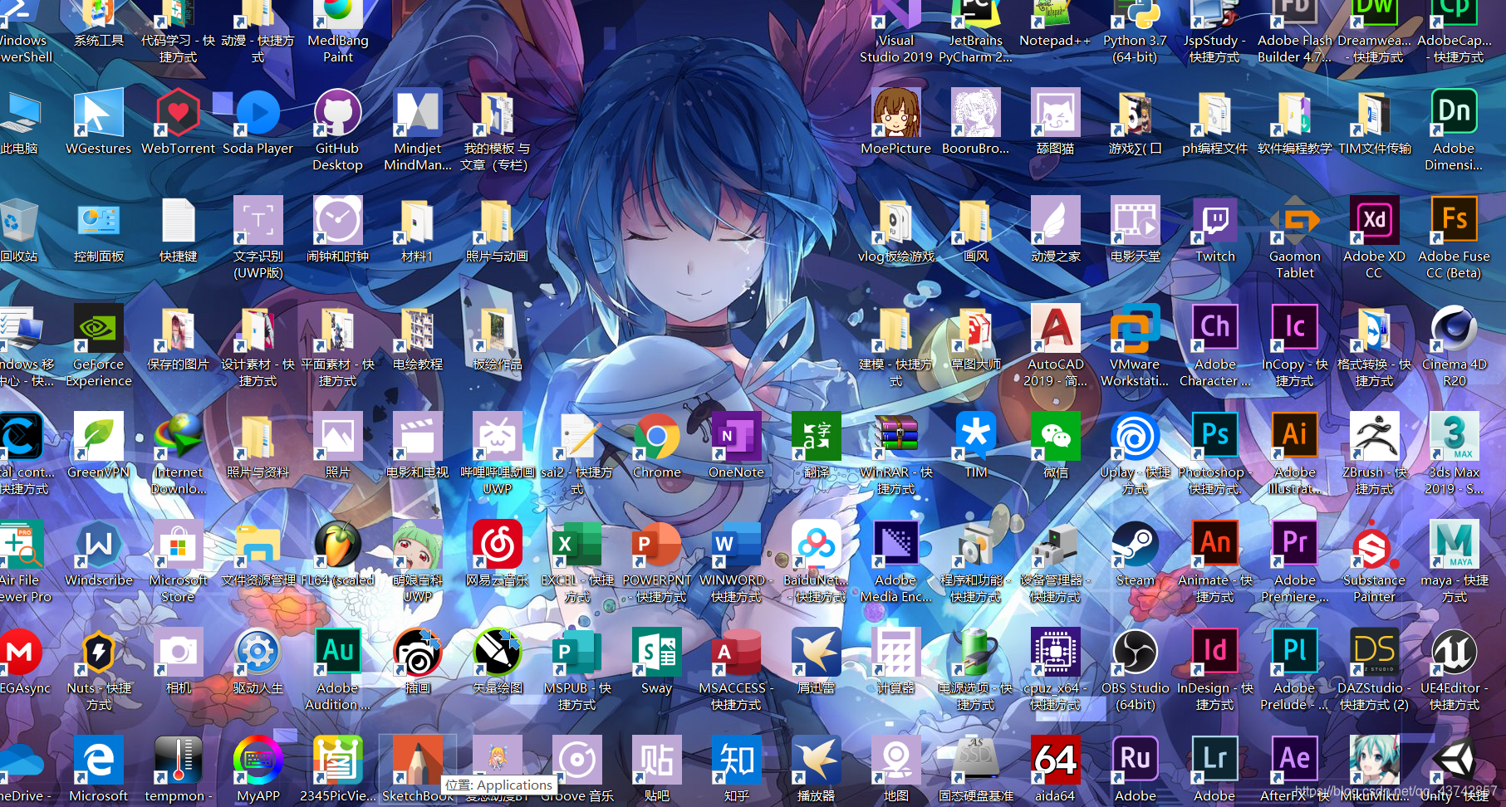Viewport: 1506px width, 807px height.
Task: Select the POWERPNT shortcut icon
Action: tap(656, 545)
